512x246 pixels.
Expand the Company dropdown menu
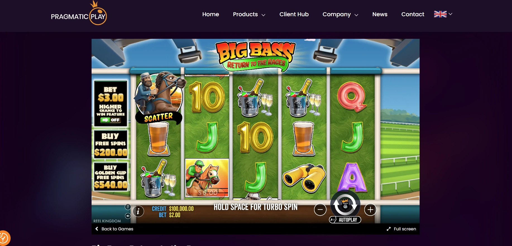(x=340, y=14)
